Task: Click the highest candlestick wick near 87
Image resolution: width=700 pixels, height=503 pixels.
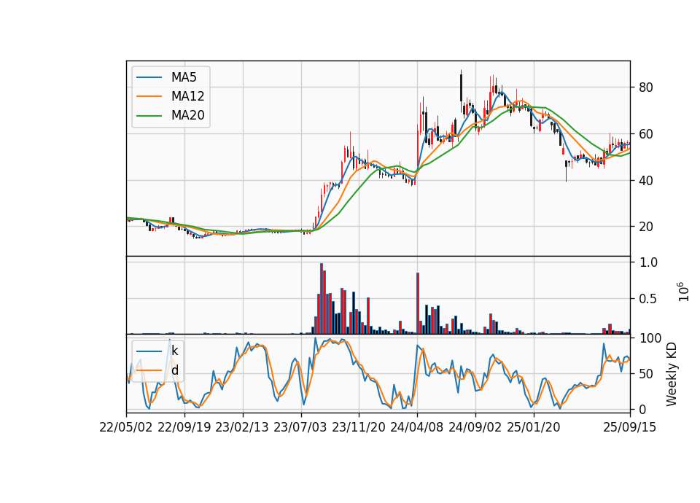Action: click(x=461, y=90)
